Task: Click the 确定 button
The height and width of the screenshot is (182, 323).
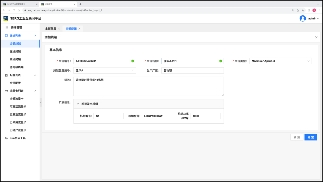Action: click(311, 137)
